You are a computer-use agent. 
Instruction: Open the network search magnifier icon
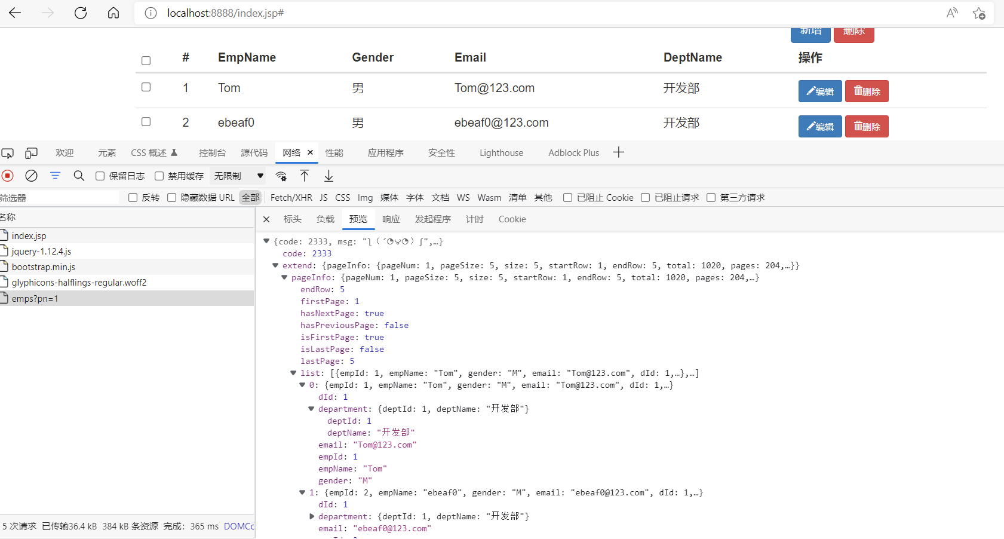tap(79, 176)
